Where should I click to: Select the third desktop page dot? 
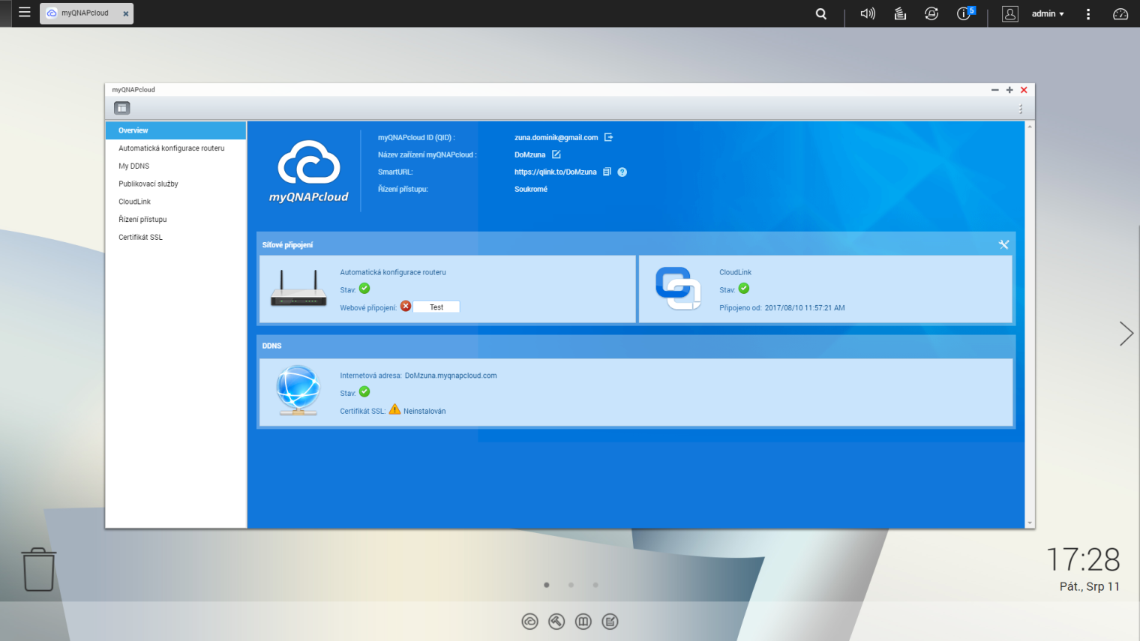pyautogui.click(x=595, y=585)
